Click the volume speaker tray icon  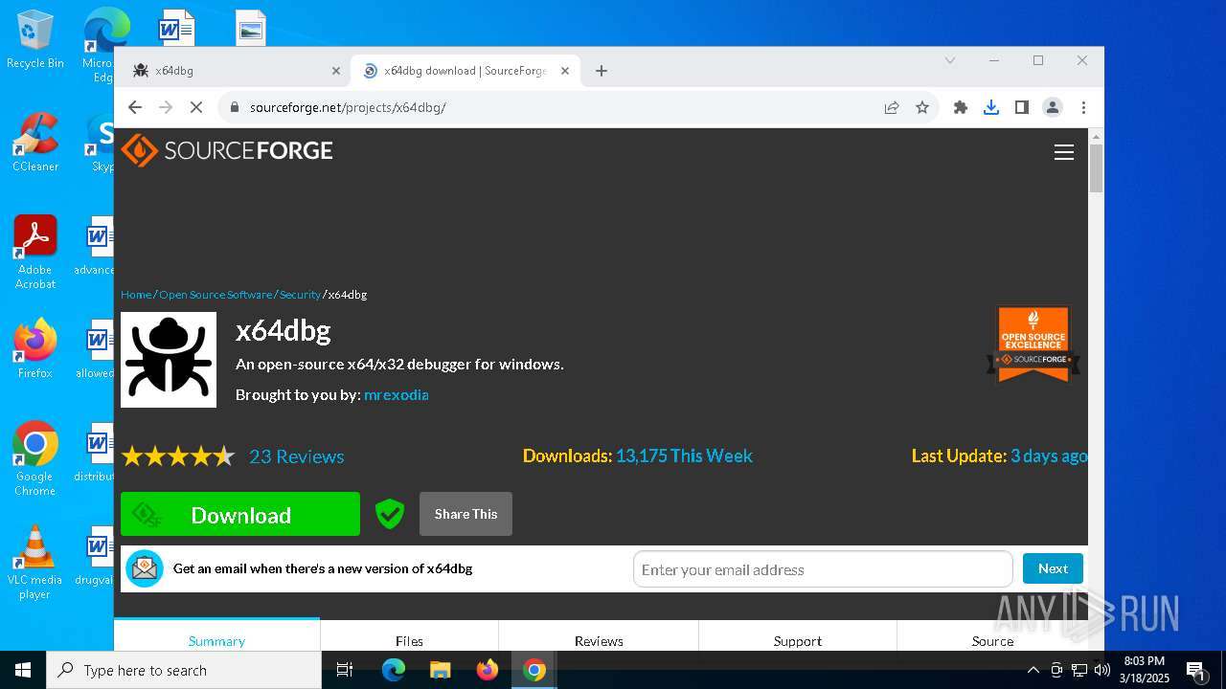1102,670
